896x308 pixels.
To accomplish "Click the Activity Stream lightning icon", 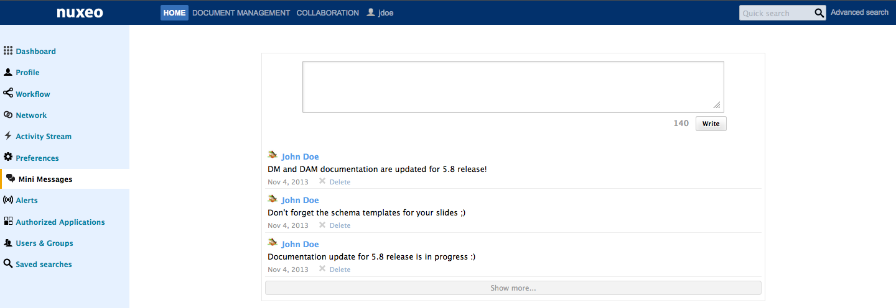I will (x=8, y=135).
